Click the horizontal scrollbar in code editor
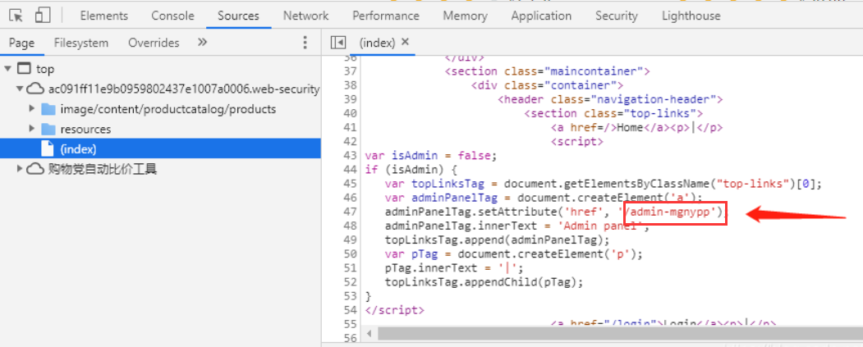 pos(575,333)
